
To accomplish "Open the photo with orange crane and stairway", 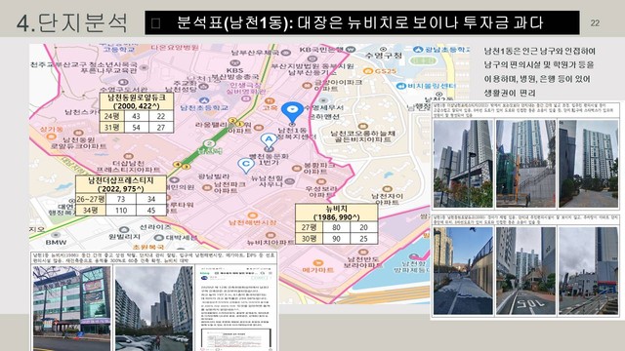I will click(x=525, y=164).
